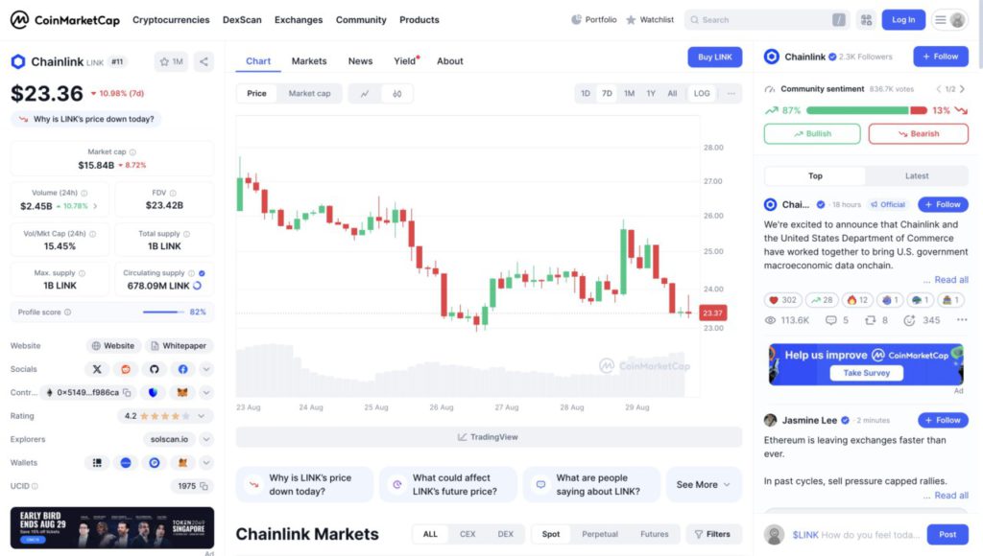Click the MetaMask fox icon beside contract
Viewport: 983px width, 556px height.
click(182, 392)
